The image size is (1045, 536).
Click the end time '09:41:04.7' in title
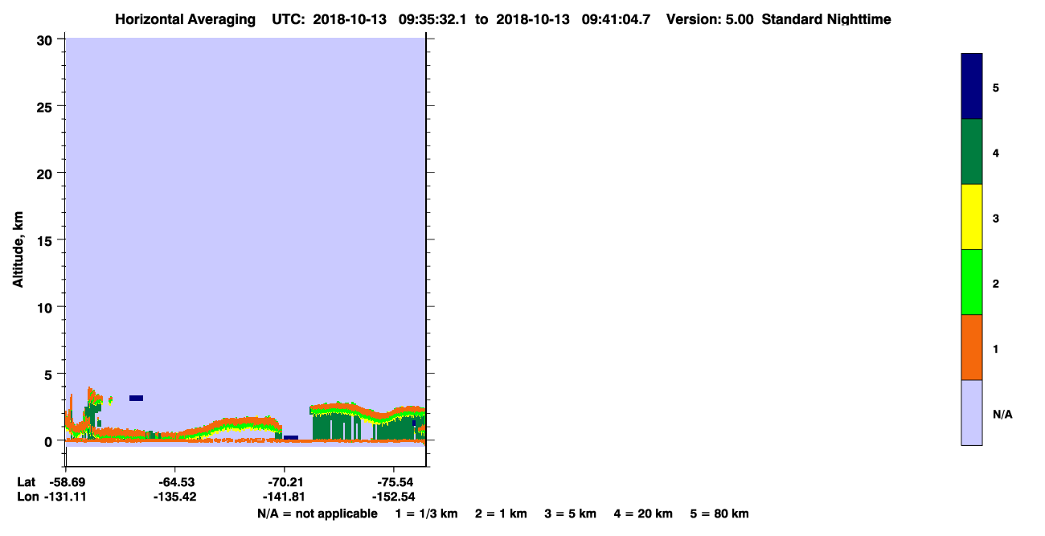[x=616, y=19]
